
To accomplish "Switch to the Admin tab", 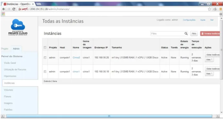I will coord(16,49).
